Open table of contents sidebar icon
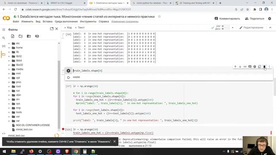Screen dimensions: 276x155 point(3,30)
